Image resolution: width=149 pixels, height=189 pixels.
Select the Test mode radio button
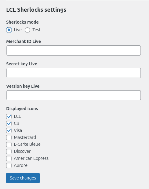(27, 30)
